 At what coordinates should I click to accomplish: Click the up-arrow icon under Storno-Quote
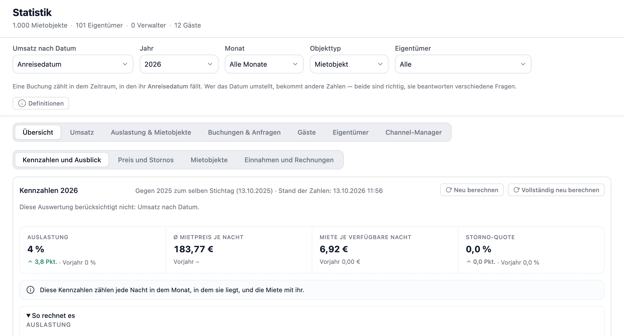pos(469,262)
